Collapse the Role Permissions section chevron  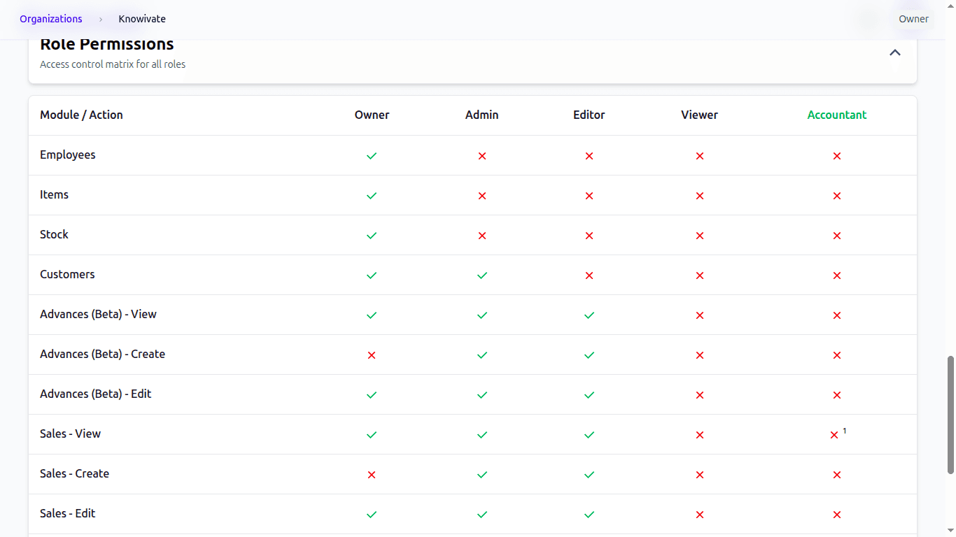(894, 52)
